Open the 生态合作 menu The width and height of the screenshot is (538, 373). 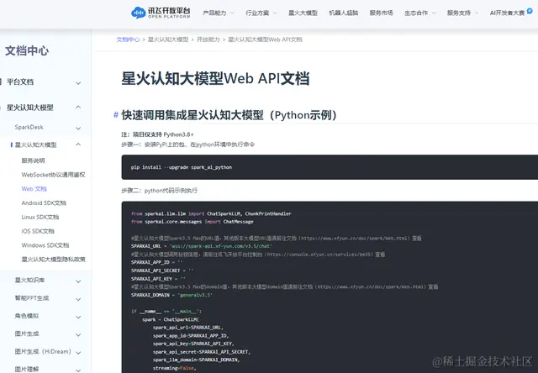pos(416,13)
